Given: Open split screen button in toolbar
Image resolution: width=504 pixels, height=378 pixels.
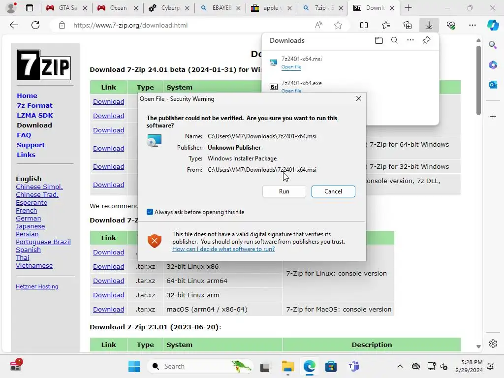Looking at the screenshot, I should (x=364, y=25).
